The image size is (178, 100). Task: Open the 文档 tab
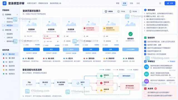[131, 3]
